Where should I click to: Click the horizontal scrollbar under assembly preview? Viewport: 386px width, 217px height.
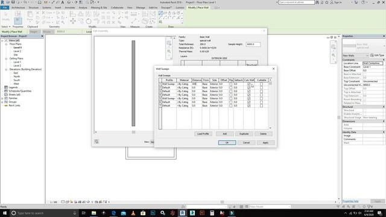coord(133,132)
